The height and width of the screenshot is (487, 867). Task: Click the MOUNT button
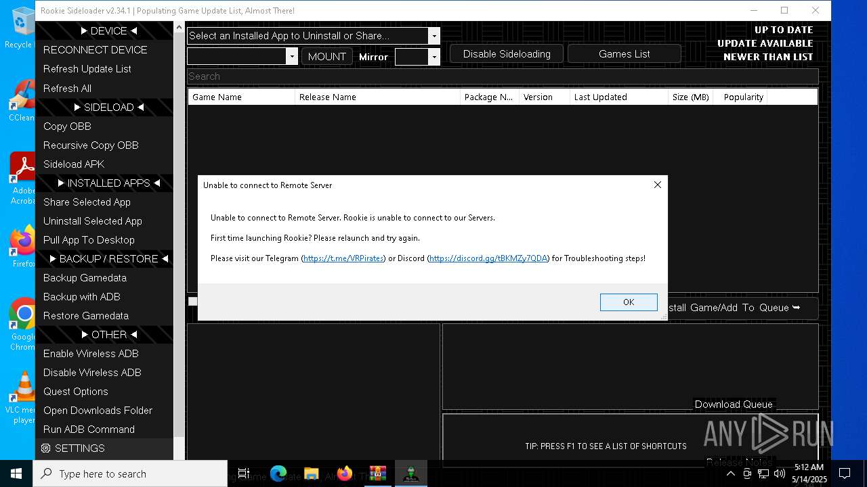point(327,57)
